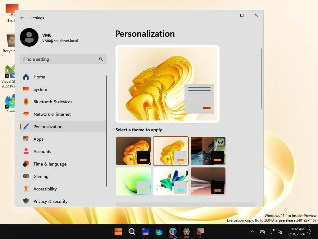Click the search magnifier in Find a setting

point(101,59)
